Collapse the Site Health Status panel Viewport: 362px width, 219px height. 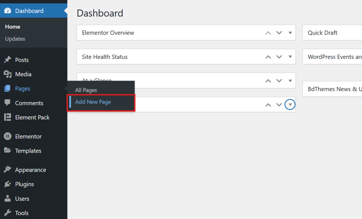(290, 57)
